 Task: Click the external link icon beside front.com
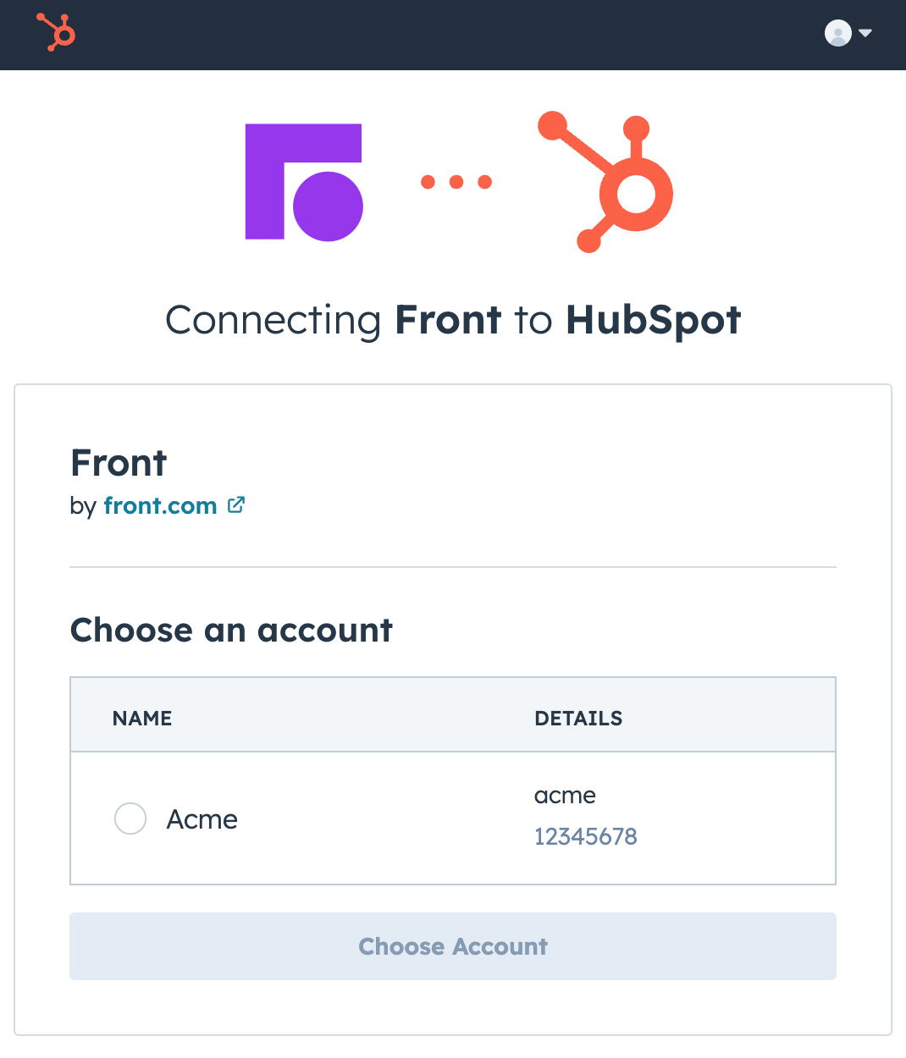tap(236, 505)
